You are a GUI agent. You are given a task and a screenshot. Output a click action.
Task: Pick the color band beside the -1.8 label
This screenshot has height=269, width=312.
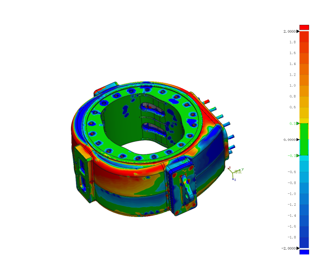coord(304,237)
